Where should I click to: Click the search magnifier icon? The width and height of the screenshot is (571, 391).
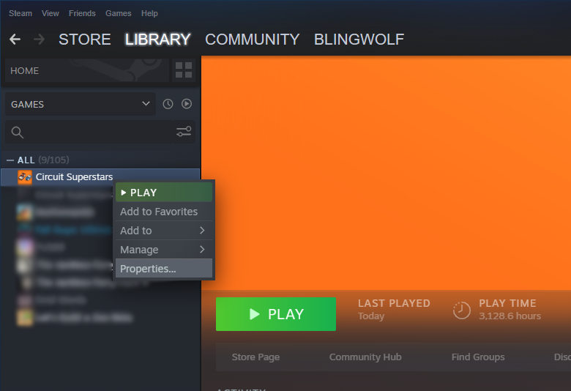pyautogui.click(x=18, y=133)
